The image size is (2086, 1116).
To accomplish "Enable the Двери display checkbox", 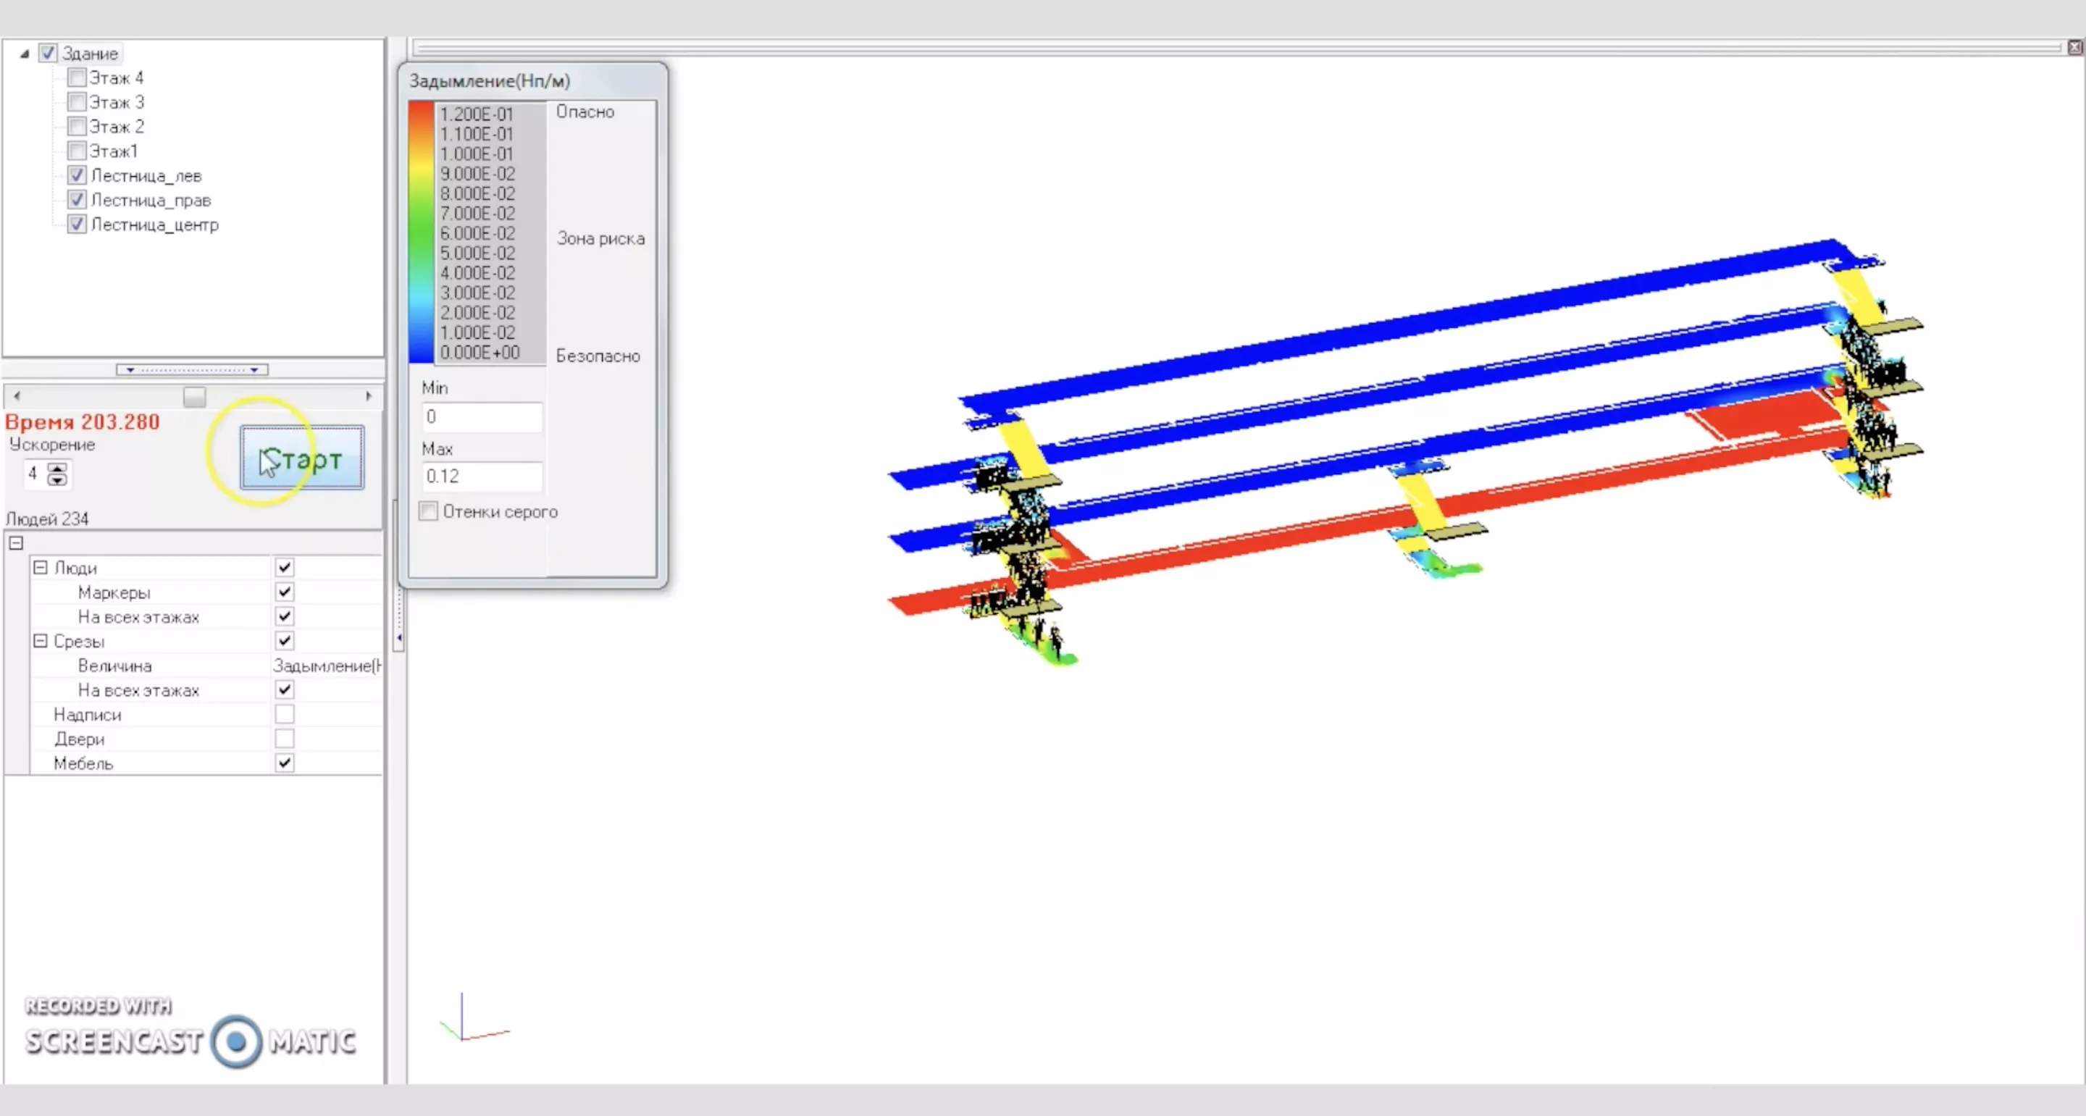I will (x=284, y=739).
